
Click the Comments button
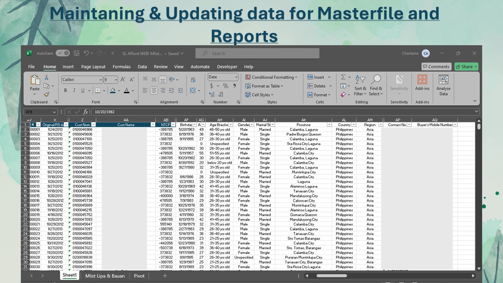tap(436, 66)
